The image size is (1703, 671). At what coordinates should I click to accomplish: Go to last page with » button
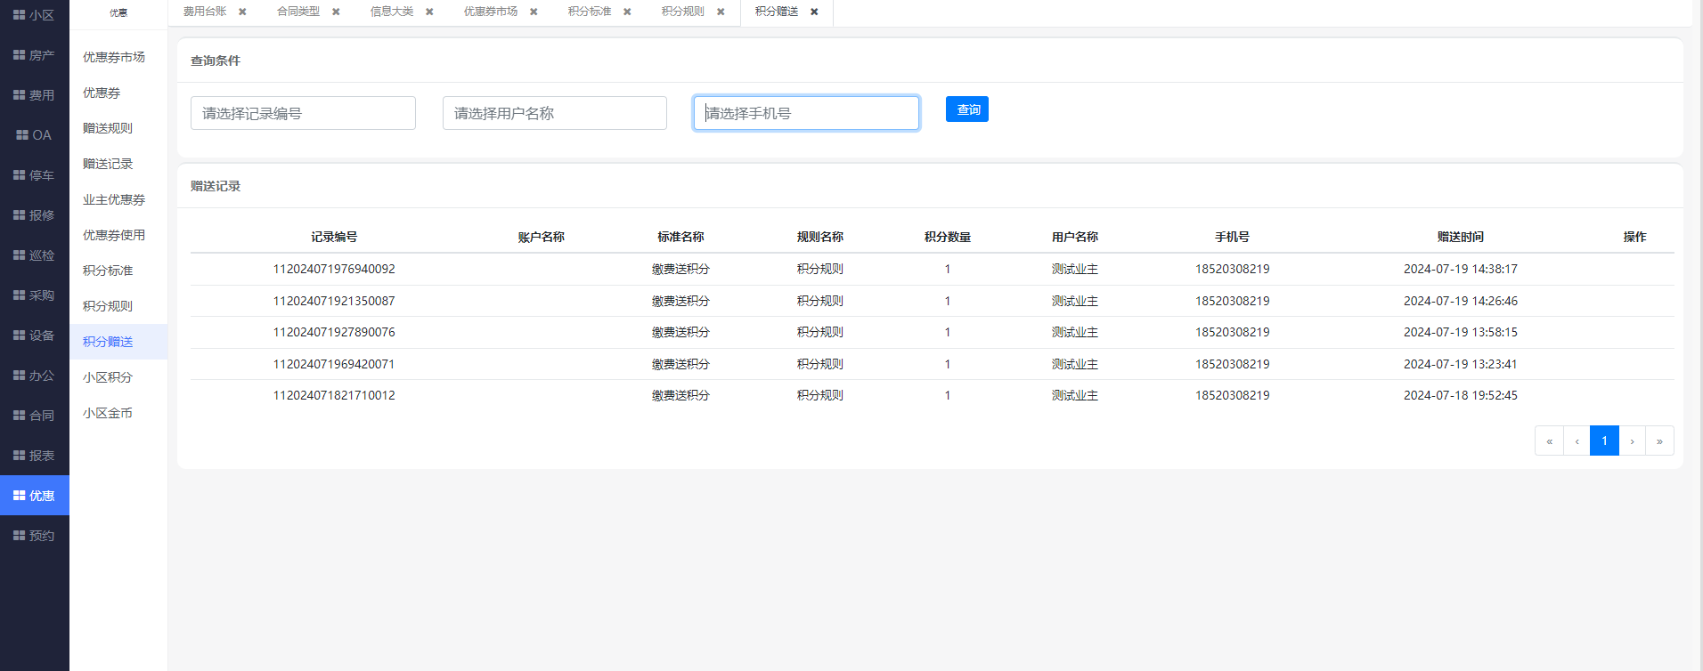1659,441
